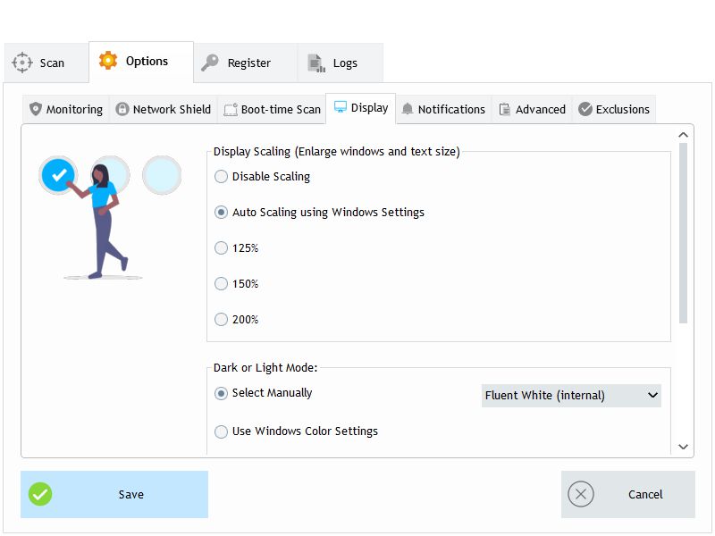Click the Notifications bell icon
This screenshot has width=715, height=536.
pos(408,109)
